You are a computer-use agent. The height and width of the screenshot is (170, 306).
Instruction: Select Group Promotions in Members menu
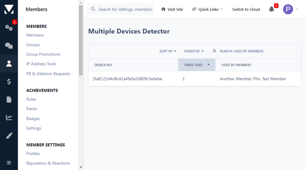click(x=43, y=54)
